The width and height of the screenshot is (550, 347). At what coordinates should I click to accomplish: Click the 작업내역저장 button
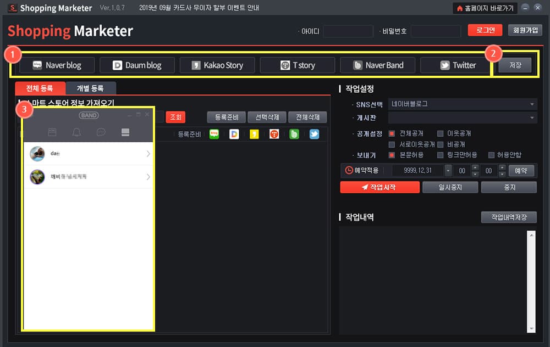click(509, 217)
